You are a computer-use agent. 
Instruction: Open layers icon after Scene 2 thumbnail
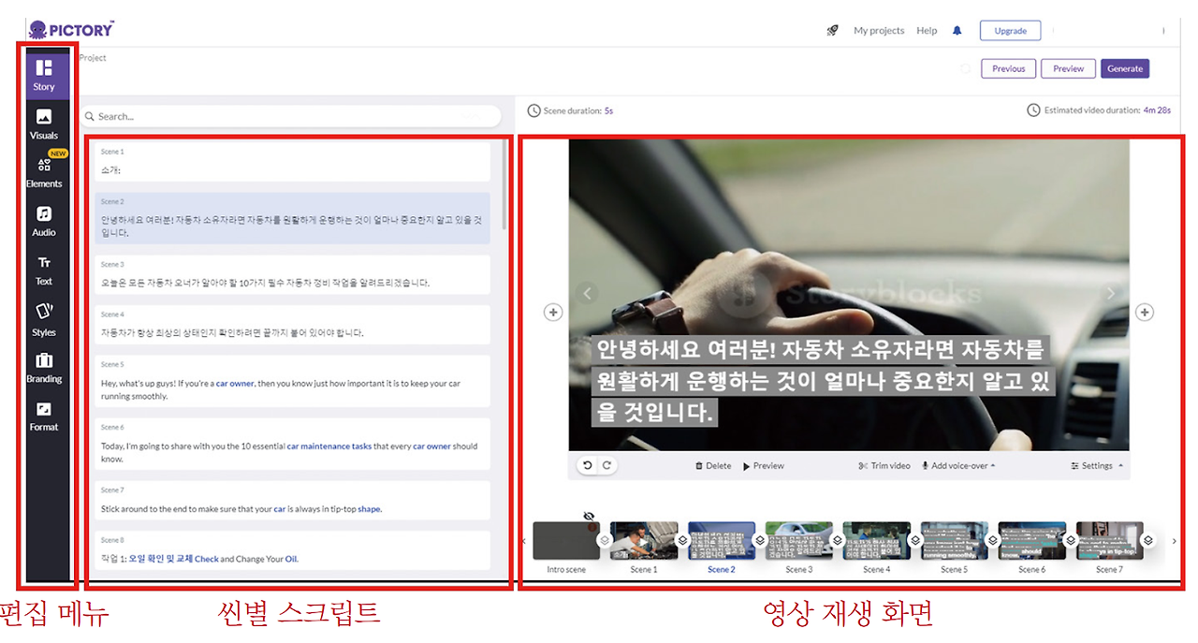760,540
